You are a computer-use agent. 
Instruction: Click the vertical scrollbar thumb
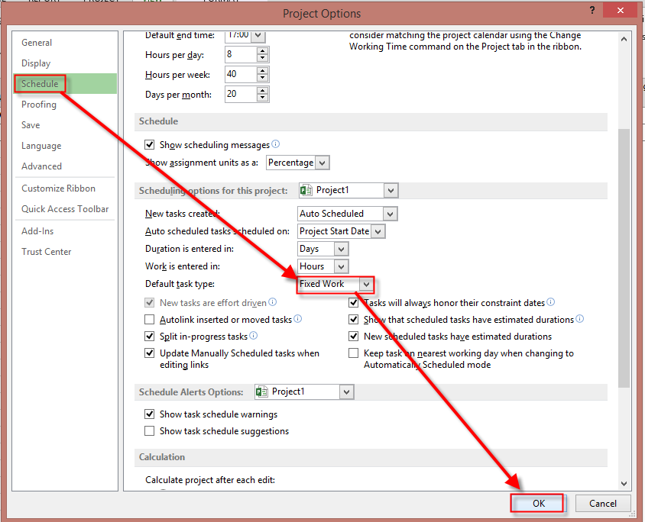(624, 259)
